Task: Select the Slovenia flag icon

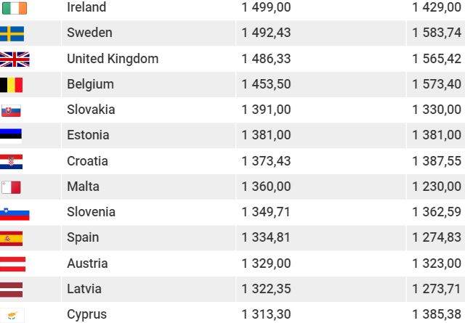Action: [15, 213]
